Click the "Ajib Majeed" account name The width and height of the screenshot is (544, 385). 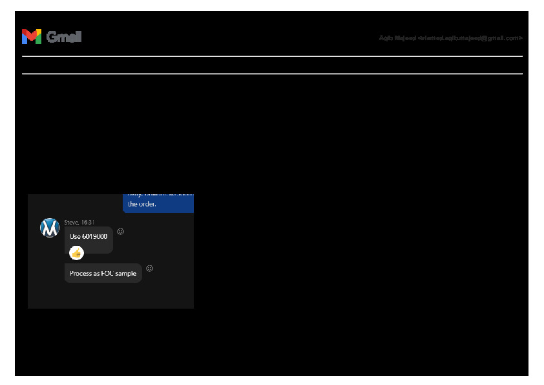pyautogui.click(x=397, y=38)
